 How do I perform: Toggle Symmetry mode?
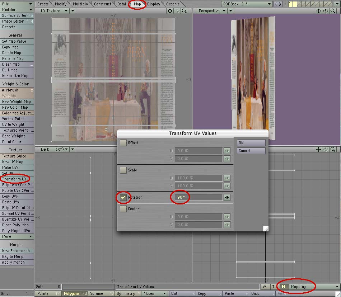pos(128,293)
